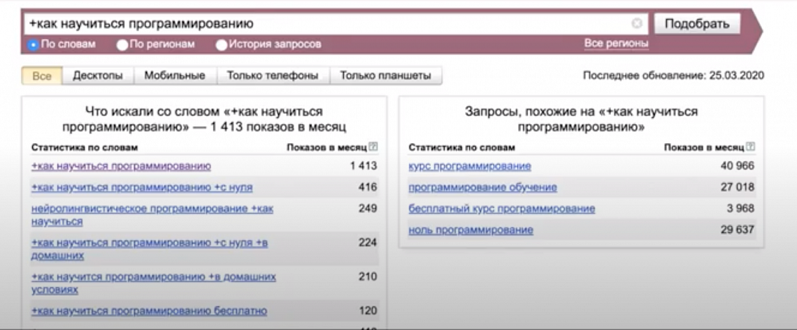The image size is (797, 330).
Task: Clear the search field with the X icon
Action: [x=636, y=23]
